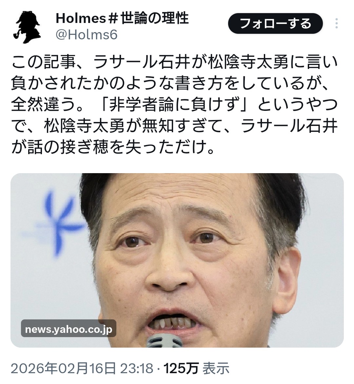Click the tweet line starting この記事、ラサール石井
This screenshot has width=354, height=384.
pyautogui.click(x=174, y=62)
